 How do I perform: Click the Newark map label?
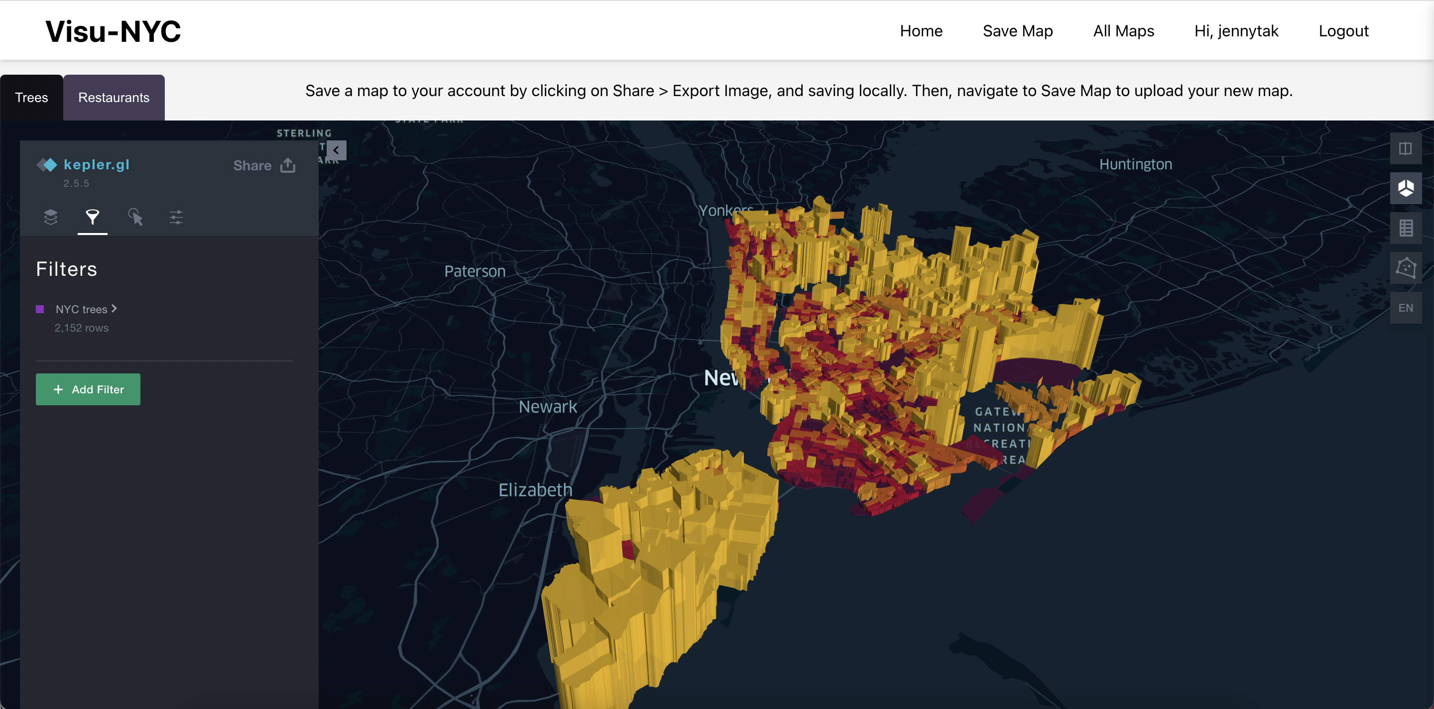pyautogui.click(x=548, y=407)
